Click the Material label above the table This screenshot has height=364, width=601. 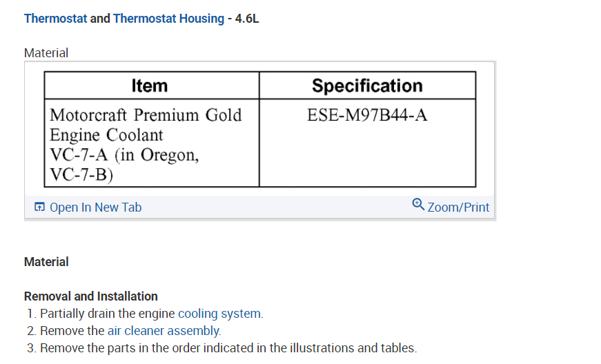click(x=46, y=53)
